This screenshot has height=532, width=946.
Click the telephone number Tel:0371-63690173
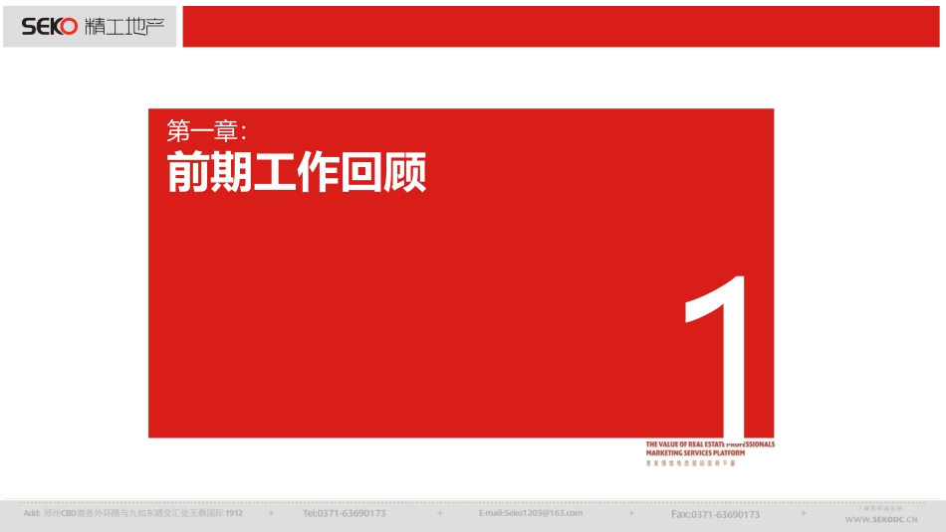pyautogui.click(x=344, y=513)
